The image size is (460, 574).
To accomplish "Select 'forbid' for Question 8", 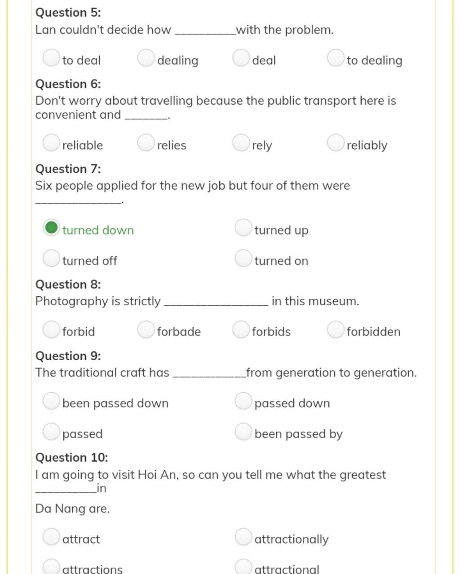I will (51, 329).
